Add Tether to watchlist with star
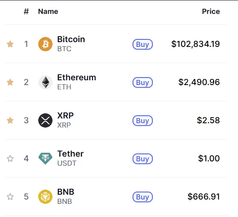Viewport: 238px width, 217px height. click(x=10, y=159)
